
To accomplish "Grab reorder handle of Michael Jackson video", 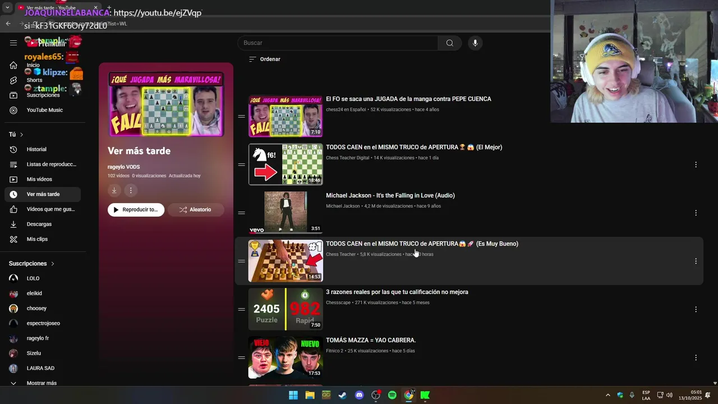I will [x=241, y=213].
